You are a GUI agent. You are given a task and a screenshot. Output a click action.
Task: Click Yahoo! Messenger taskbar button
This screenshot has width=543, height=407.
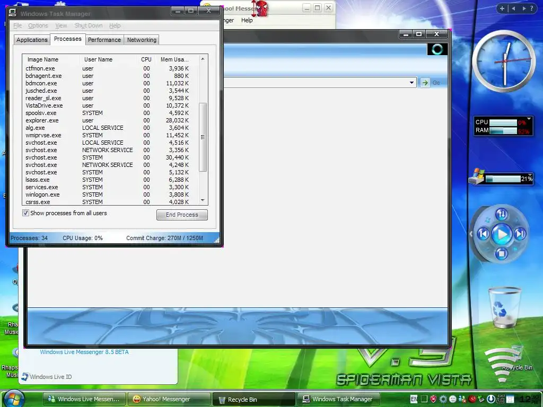(x=169, y=399)
